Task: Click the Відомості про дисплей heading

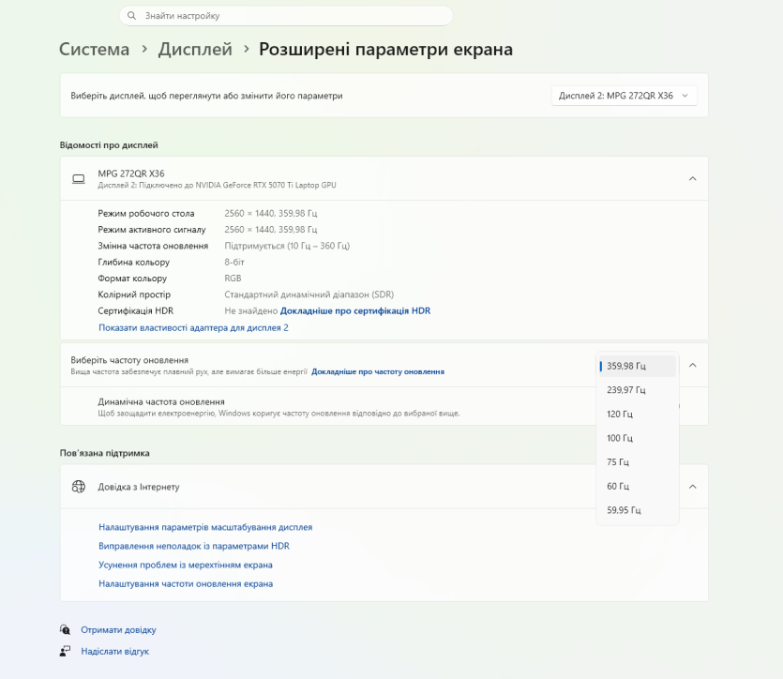Action: (x=109, y=145)
